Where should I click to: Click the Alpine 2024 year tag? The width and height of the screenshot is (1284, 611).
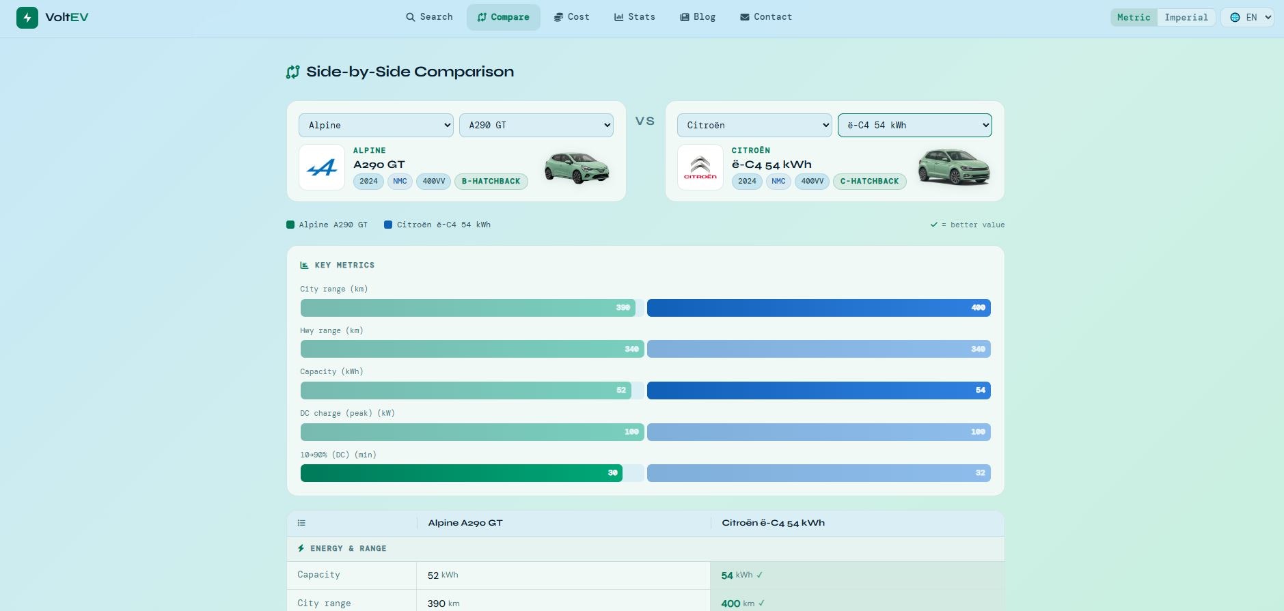369,182
